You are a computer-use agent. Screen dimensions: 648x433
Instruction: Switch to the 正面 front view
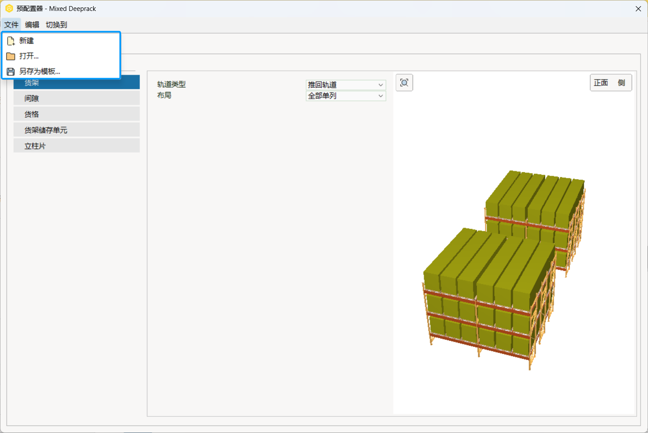click(x=601, y=83)
